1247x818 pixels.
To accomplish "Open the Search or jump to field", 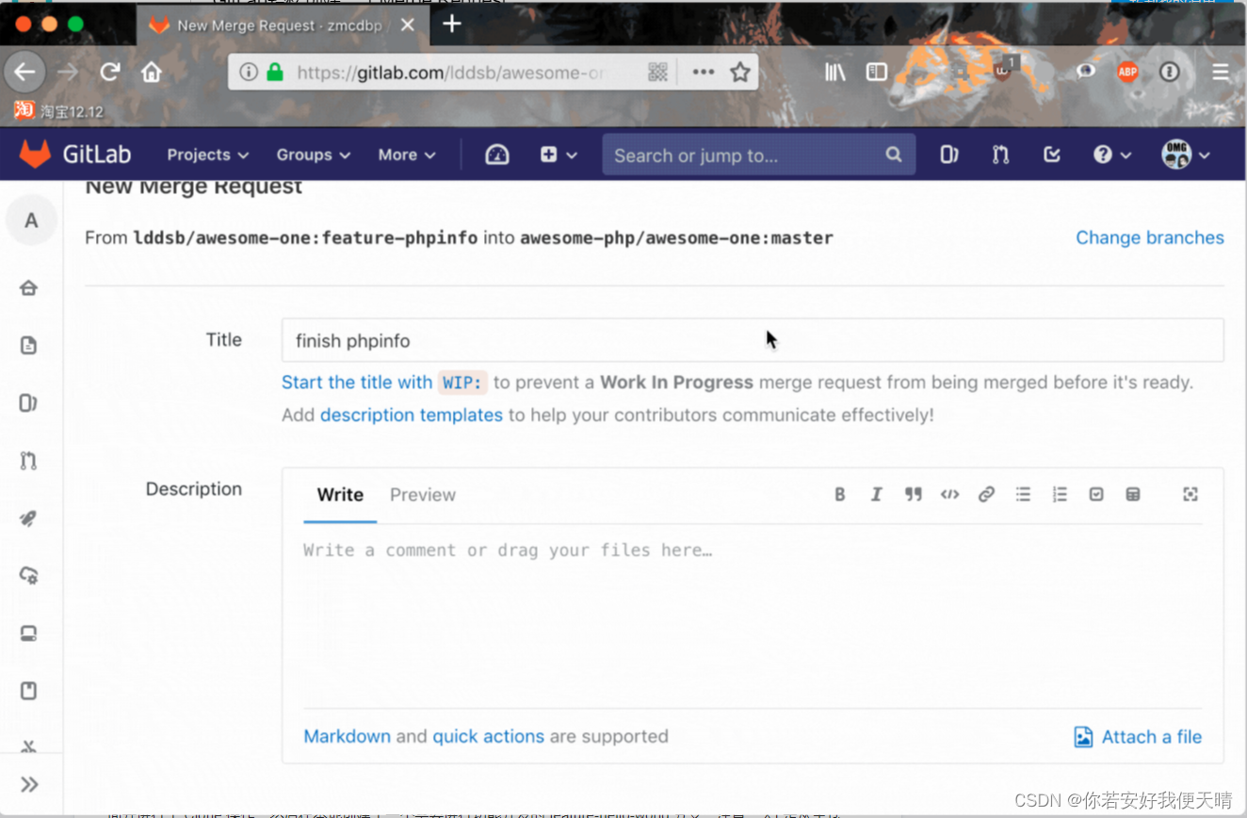I will [x=758, y=154].
